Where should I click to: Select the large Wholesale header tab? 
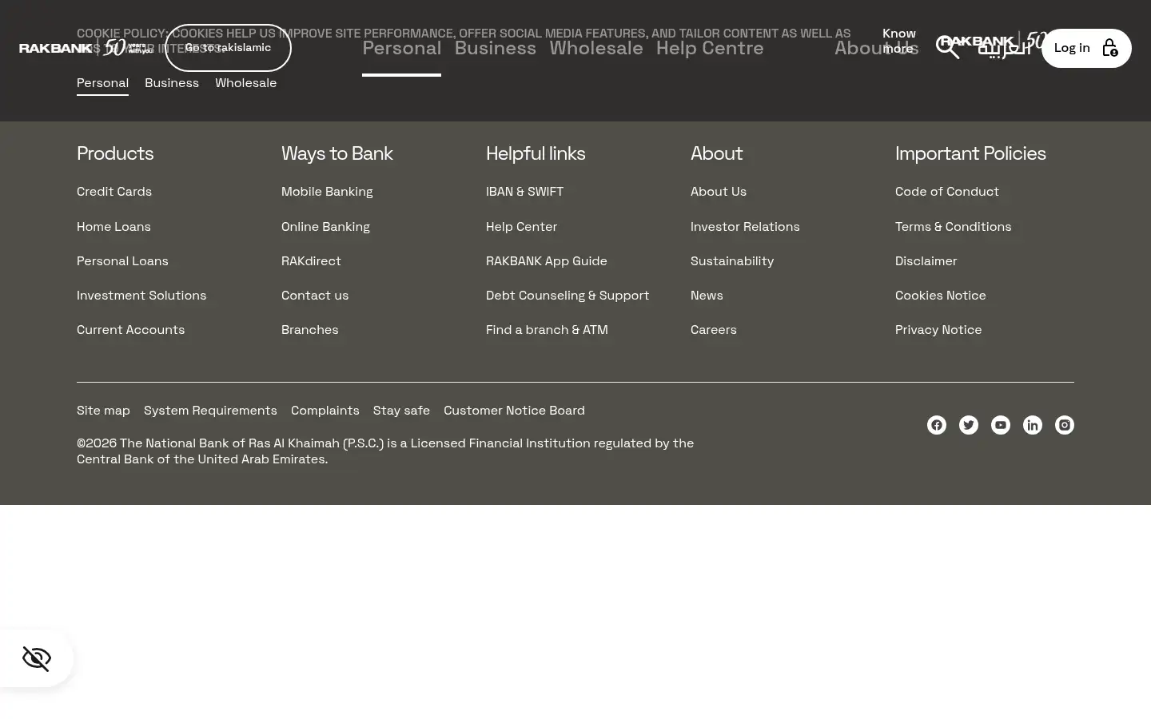(x=596, y=48)
